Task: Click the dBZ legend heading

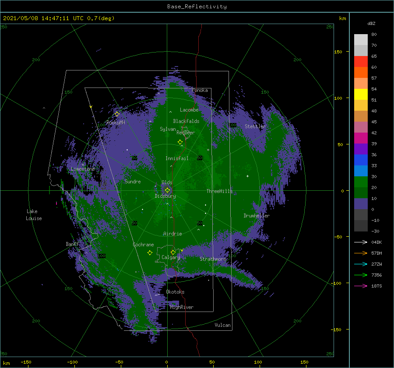Action: tap(371, 23)
